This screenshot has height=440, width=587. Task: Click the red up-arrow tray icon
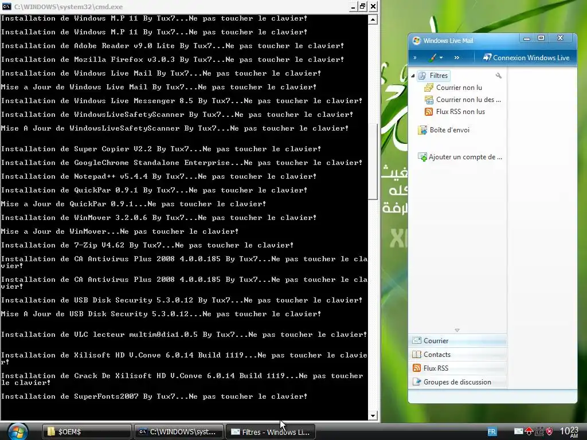(x=529, y=431)
